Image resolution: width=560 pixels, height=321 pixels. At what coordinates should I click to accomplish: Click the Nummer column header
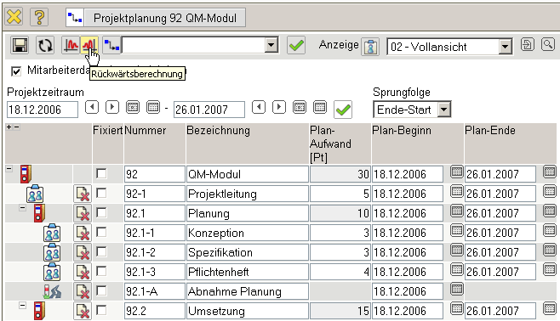pos(146,131)
